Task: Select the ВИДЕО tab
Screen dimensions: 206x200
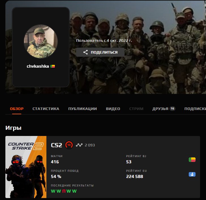Action: coord(113,109)
